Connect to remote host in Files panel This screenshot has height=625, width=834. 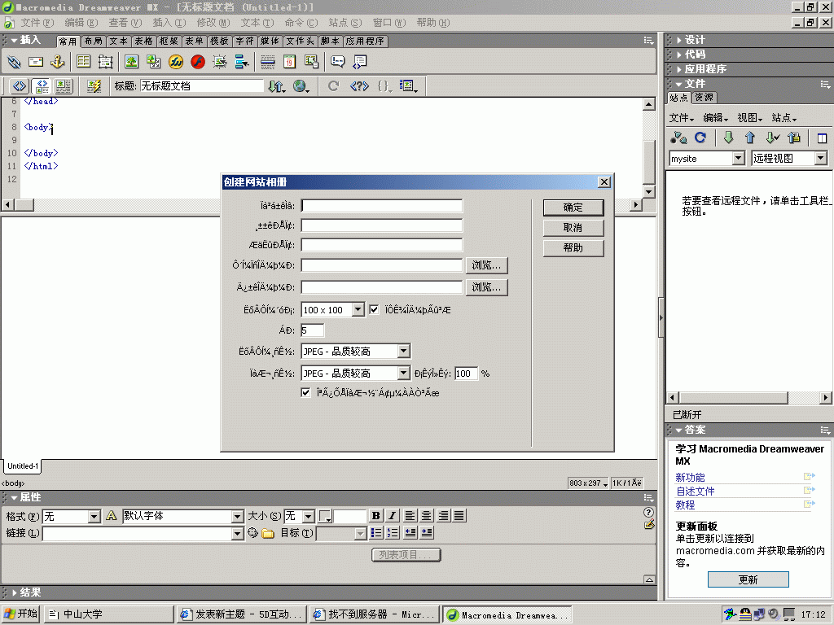678,138
